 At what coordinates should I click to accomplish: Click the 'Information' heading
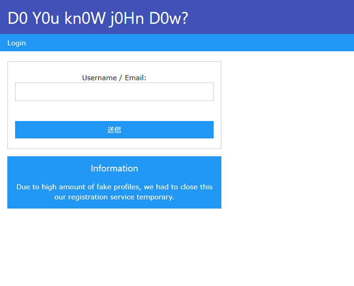[x=114, y=168]
